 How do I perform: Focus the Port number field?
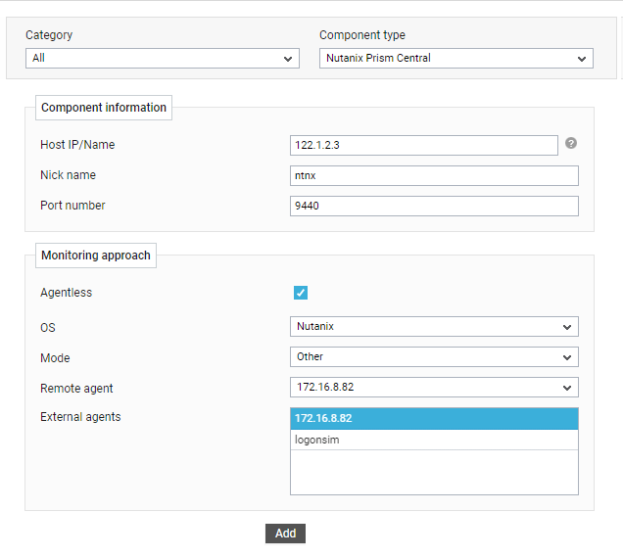point(434,206)
